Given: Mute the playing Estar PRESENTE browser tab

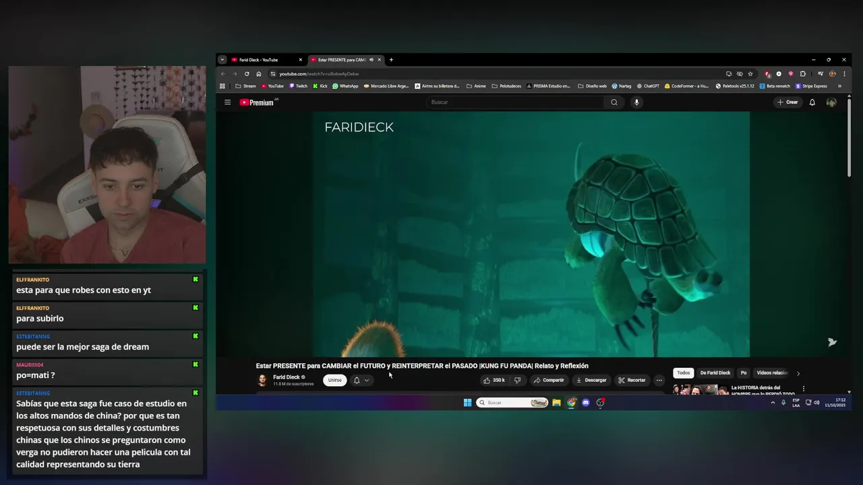Looking at the screenshot, I should tap(371, 60).
